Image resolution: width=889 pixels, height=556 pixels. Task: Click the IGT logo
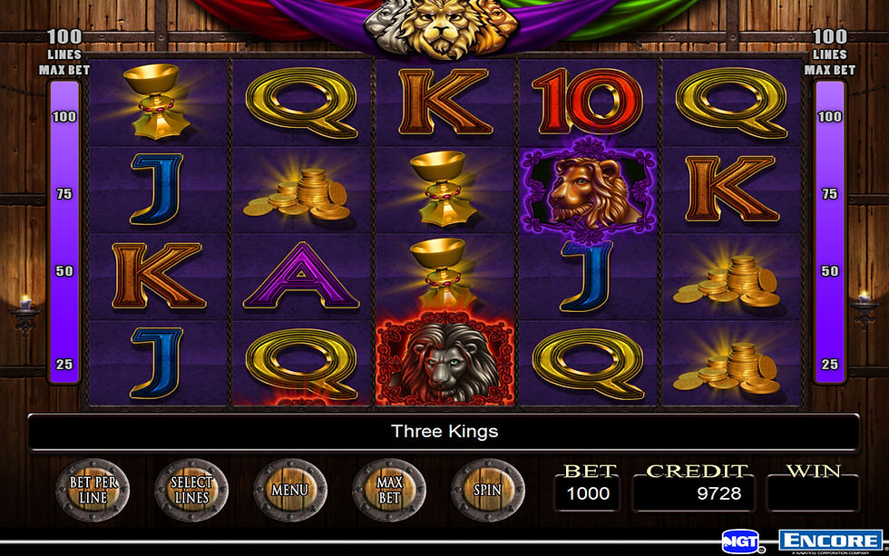pyautogui.click(x=742, y=541)
